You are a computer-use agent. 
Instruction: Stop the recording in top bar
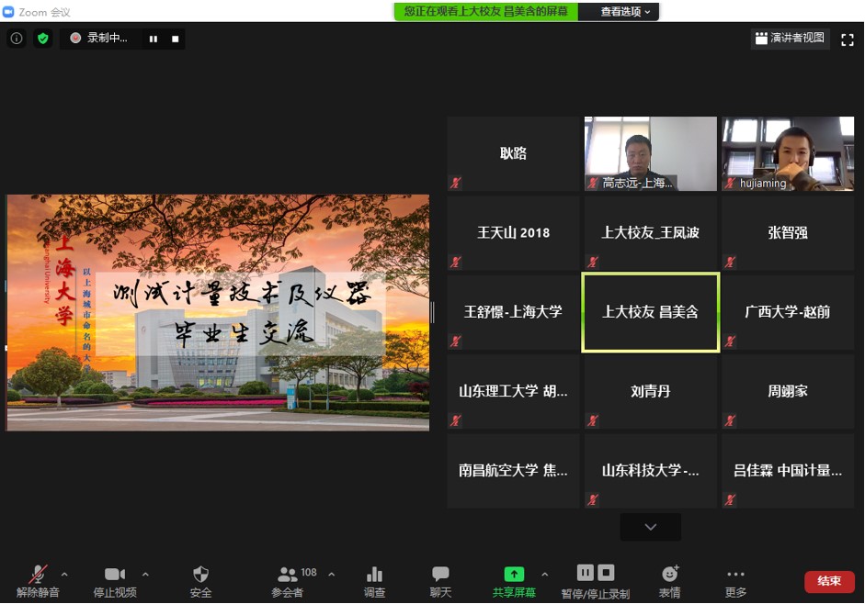(x=175, y=39)
